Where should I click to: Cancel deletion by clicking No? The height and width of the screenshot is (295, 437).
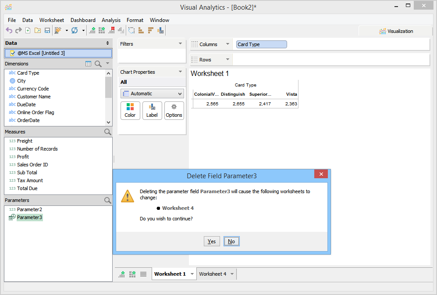tap(231, 241)
